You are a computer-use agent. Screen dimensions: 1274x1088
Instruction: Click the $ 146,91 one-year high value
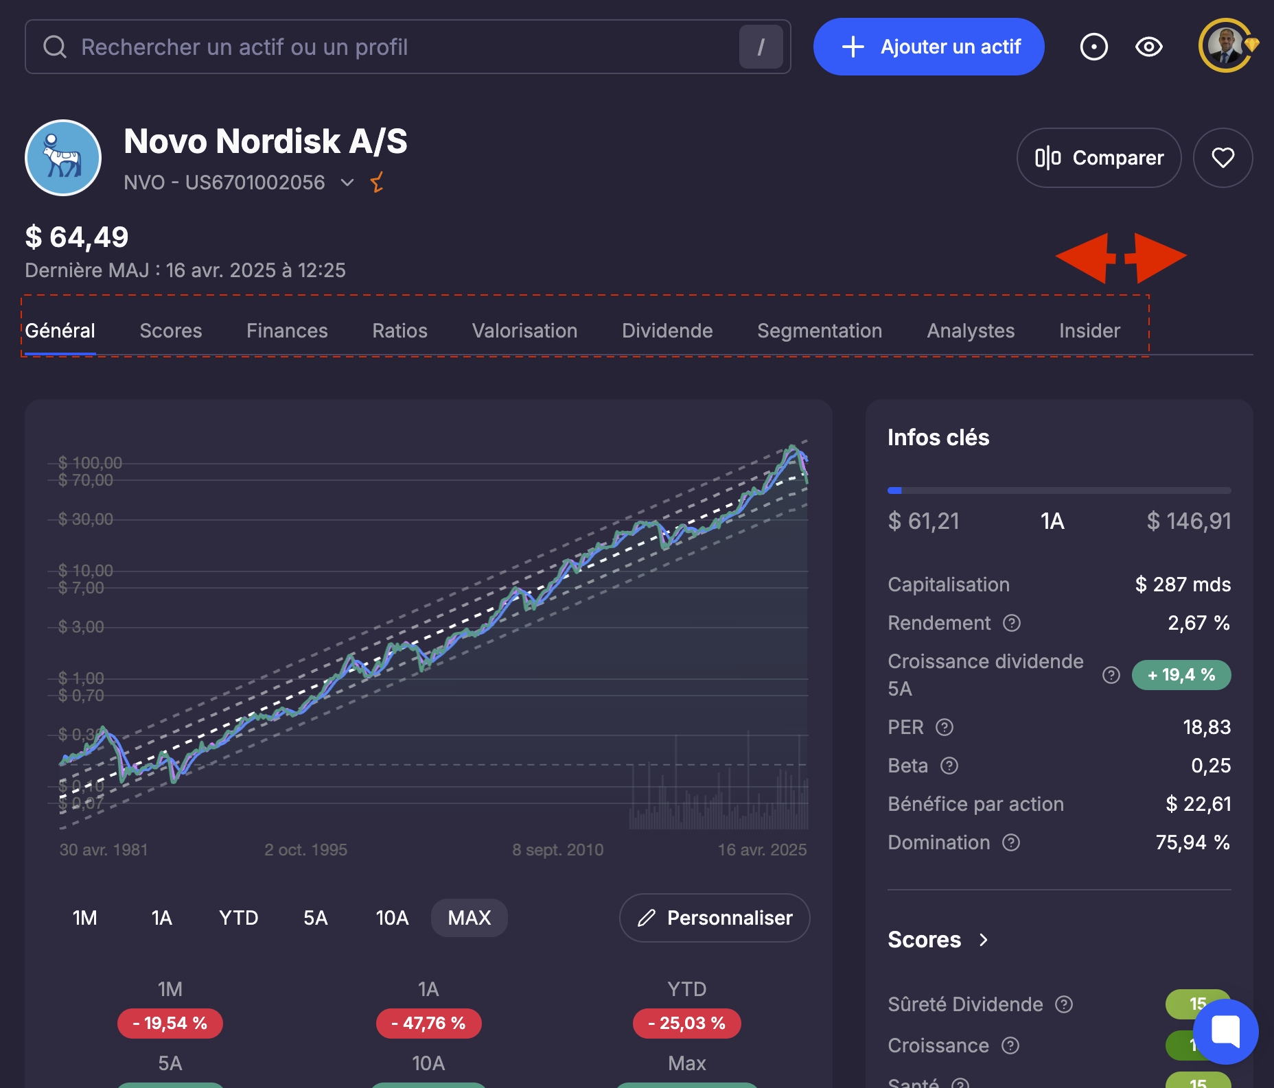[1189, 521]
